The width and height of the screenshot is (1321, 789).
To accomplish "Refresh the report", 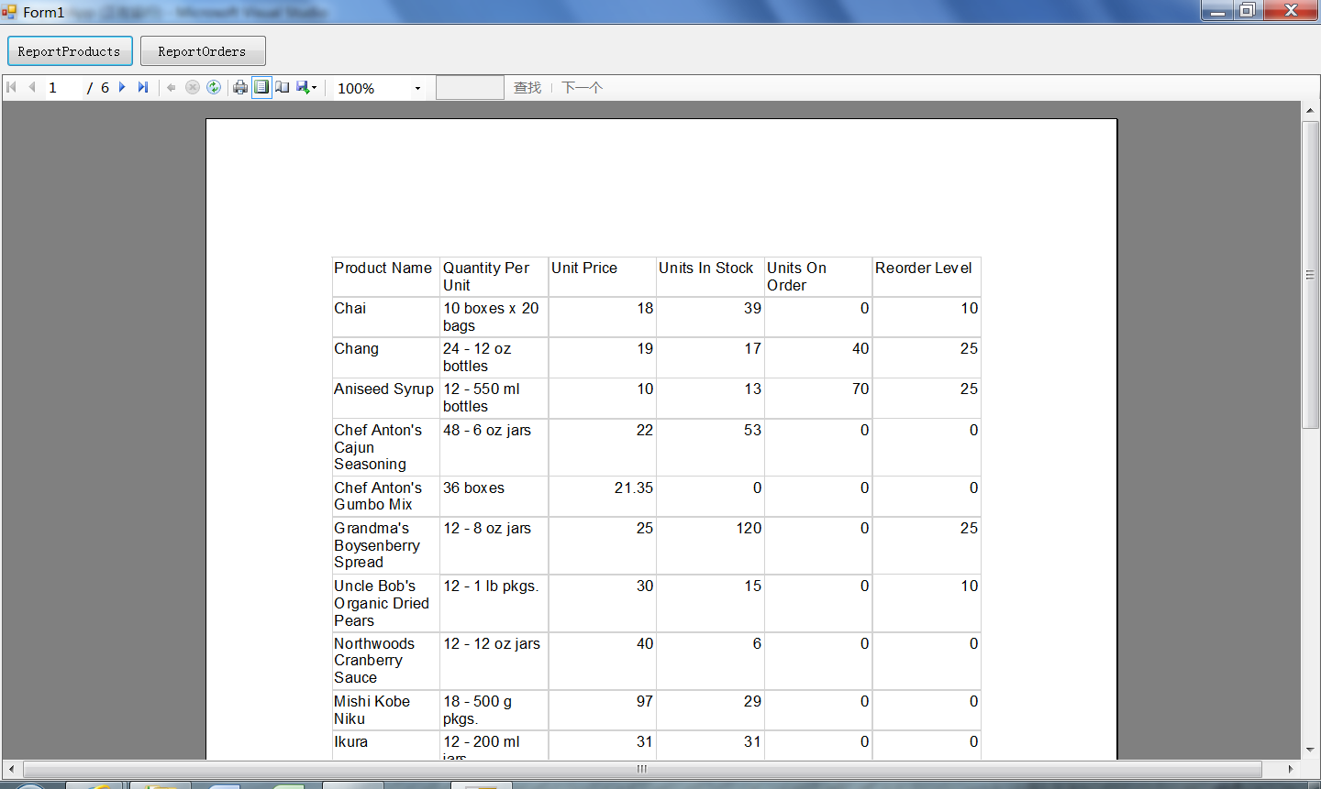I will (214, 87).
